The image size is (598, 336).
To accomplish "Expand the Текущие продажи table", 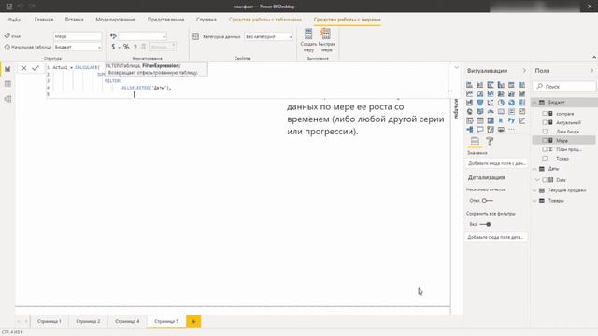I will pyautogui.click(x=534, y=190).
